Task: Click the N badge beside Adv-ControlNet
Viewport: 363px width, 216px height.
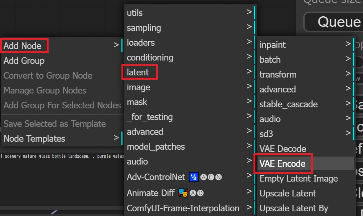Action: click(x=218, y=176)
